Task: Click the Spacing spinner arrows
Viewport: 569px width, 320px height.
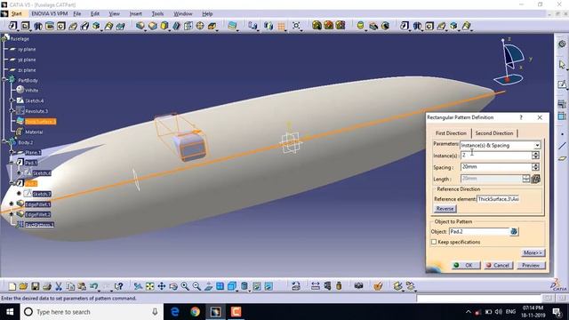Action: tap(535, 167)
